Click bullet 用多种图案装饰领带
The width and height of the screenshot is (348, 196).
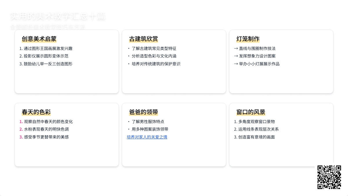150,129
